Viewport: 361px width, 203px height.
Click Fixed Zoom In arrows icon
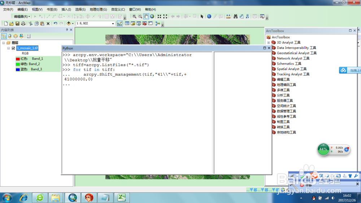click(159, 16)
